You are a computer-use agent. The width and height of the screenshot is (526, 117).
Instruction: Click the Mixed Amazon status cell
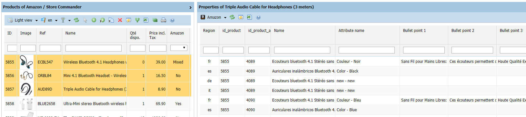coord(178,62)
